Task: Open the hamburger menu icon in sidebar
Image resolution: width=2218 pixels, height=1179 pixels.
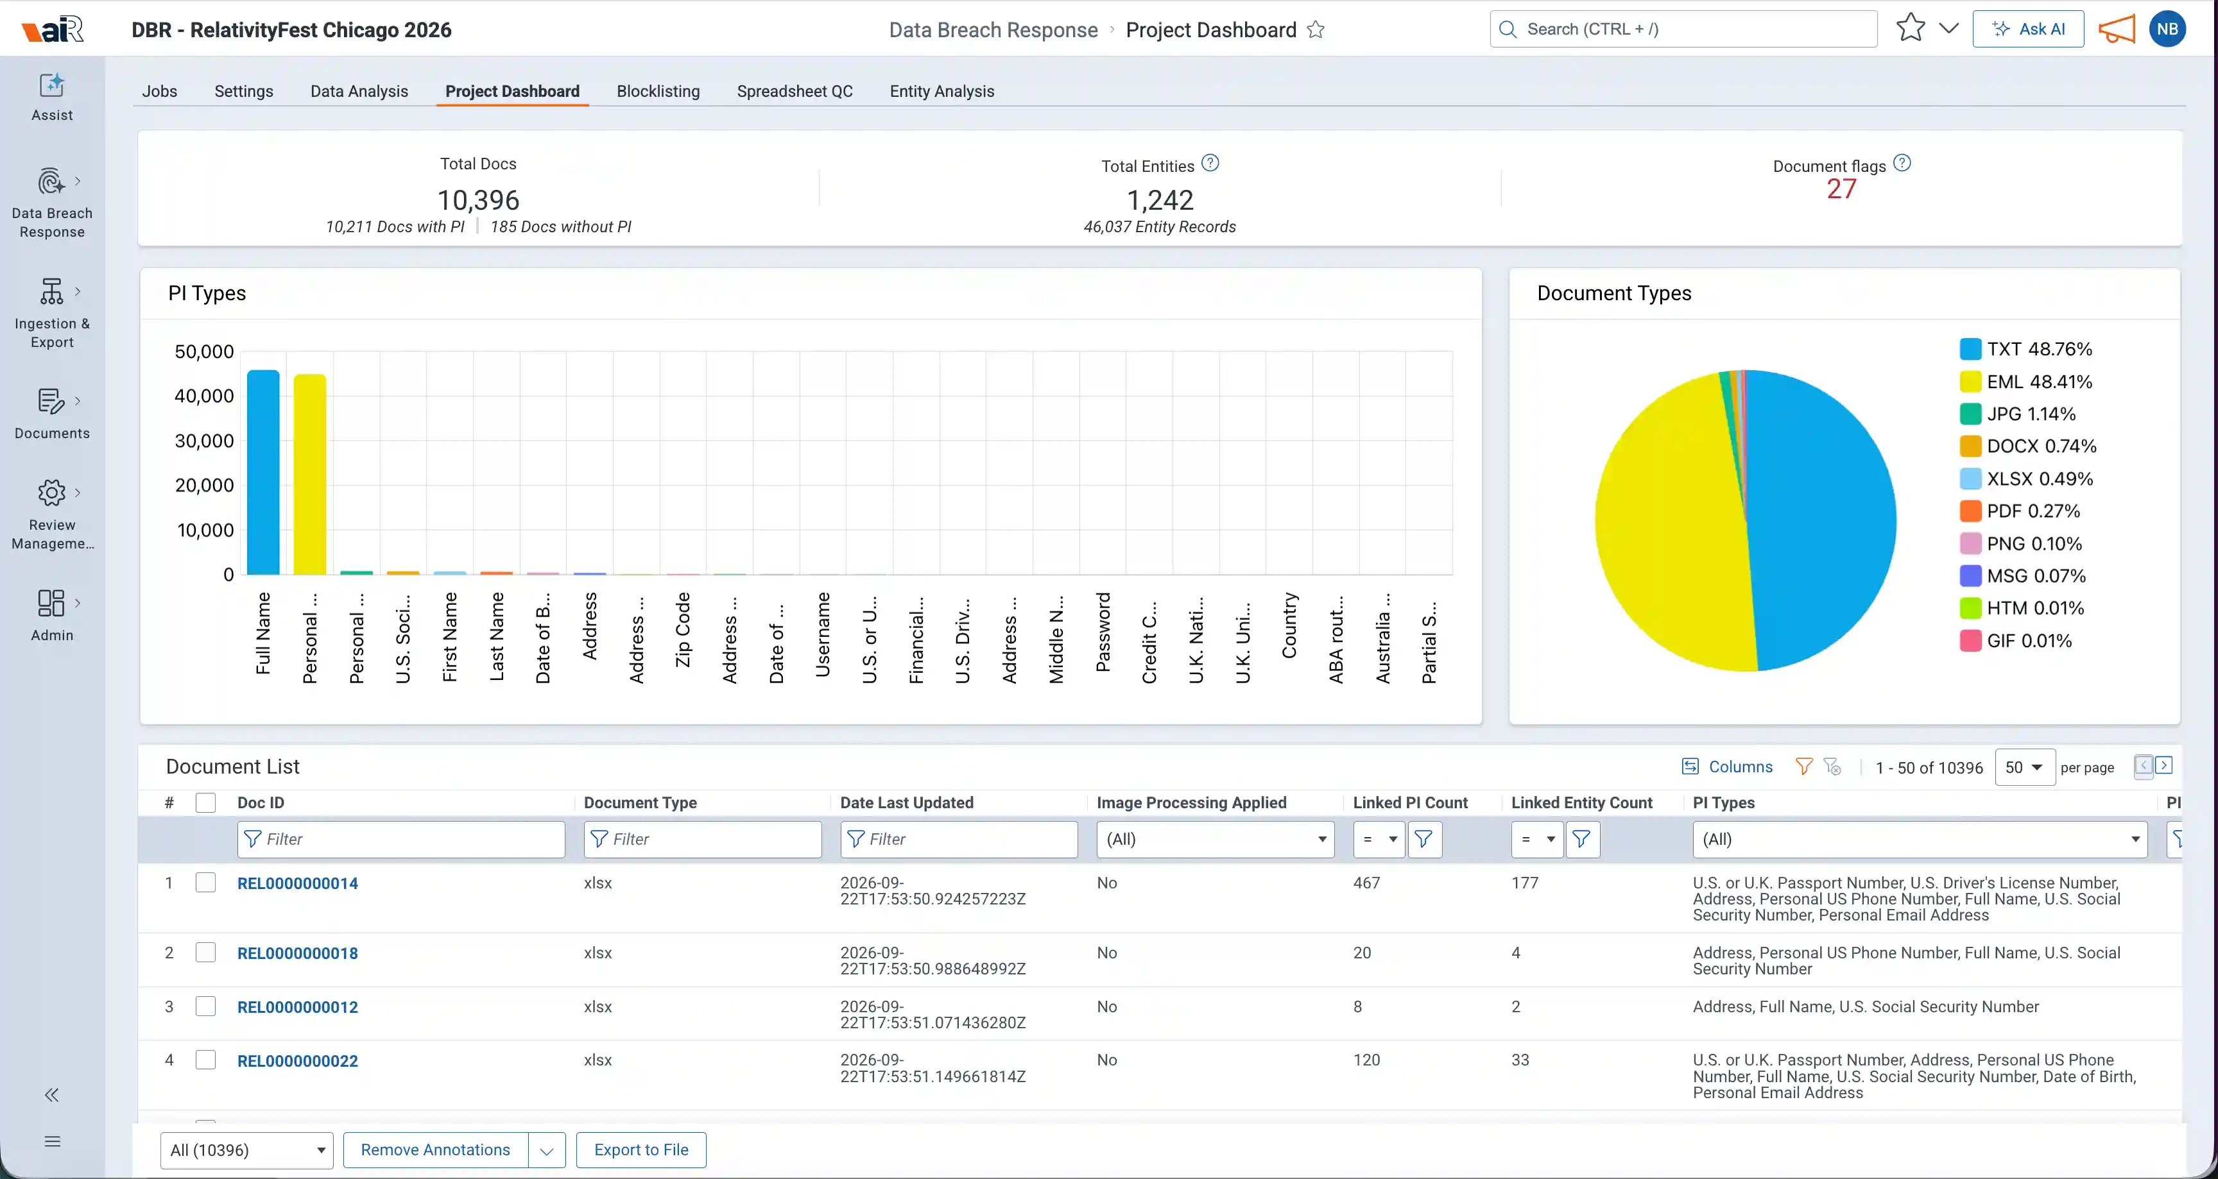Action: (51, 1141)
